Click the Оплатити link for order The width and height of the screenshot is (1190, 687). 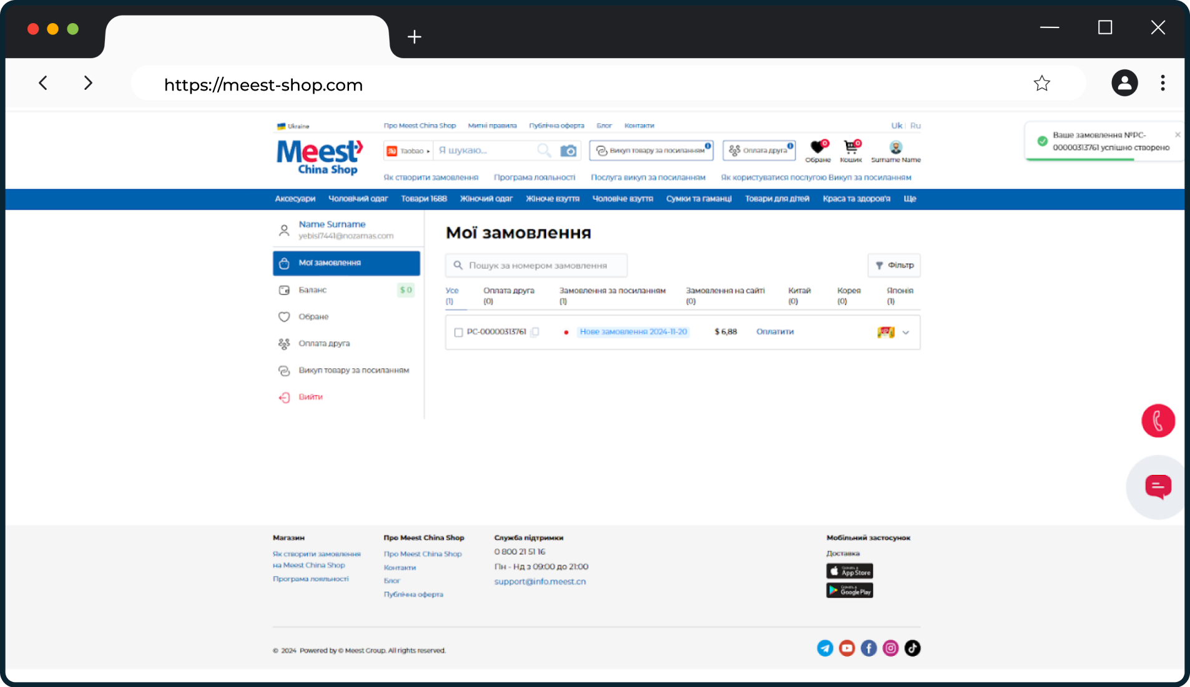[775, 332]
